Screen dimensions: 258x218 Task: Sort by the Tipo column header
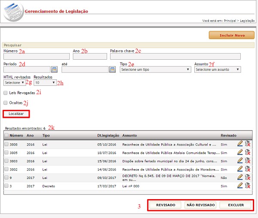[46, 136]
